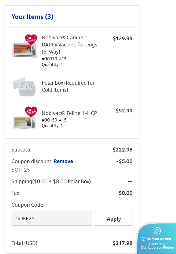The height and width of the screenshot is (254, 176).
Task: Remove the applied coupon discount
Action: [x=63, y=161]
